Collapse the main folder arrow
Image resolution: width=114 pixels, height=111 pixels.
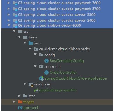point(20,37)
